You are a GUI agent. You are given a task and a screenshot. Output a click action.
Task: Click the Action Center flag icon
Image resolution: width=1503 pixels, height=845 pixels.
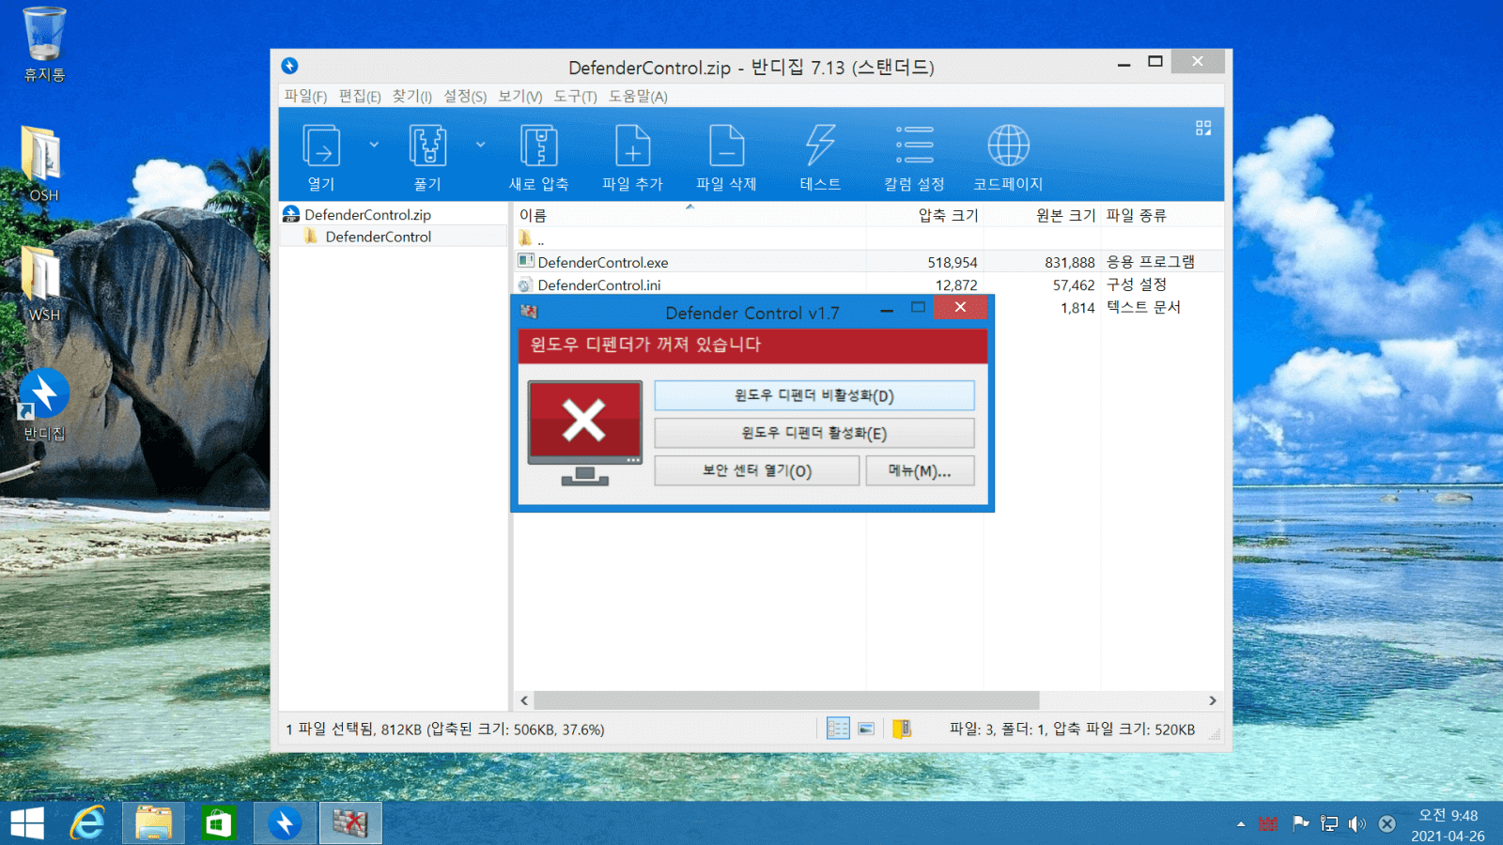point(1300,824)
